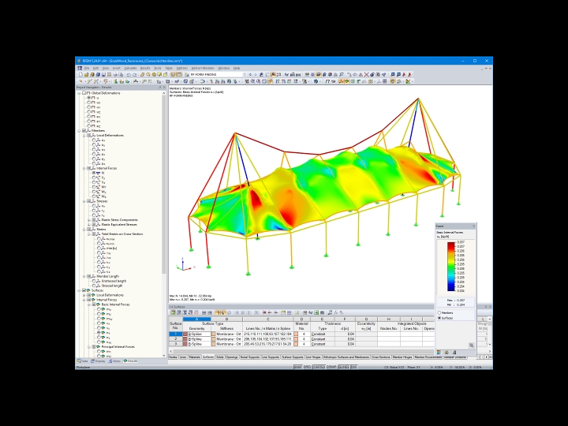Select surface No. 2 row header

(x=176, y=339)
